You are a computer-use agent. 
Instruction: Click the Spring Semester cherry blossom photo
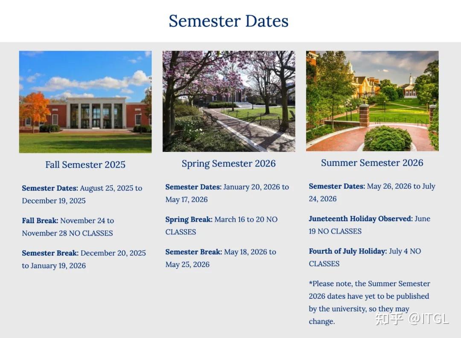[229, 101]
